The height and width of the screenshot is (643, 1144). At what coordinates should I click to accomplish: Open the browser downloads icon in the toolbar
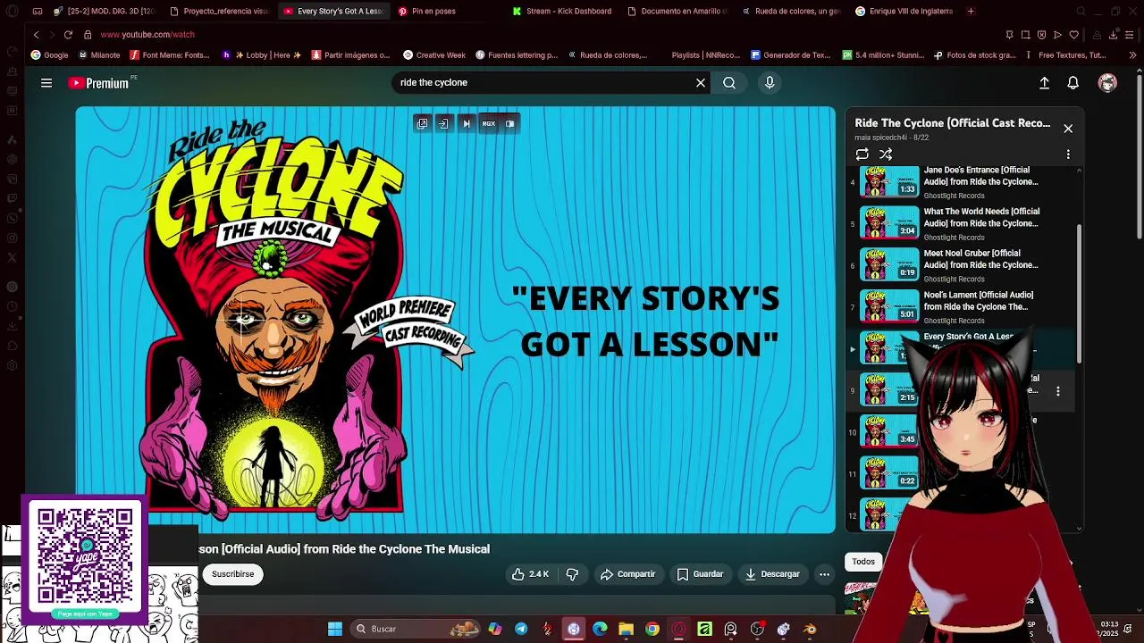point(1113,35)
